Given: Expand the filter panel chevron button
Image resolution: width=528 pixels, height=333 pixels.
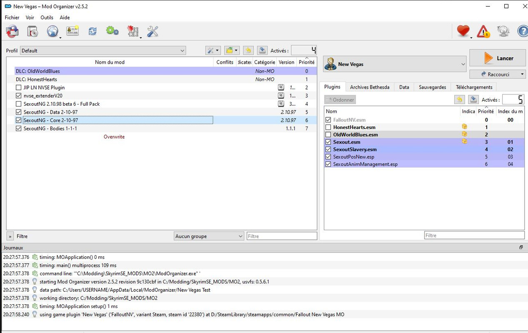Looking at the screenshot, I should (x=10, y=236).
